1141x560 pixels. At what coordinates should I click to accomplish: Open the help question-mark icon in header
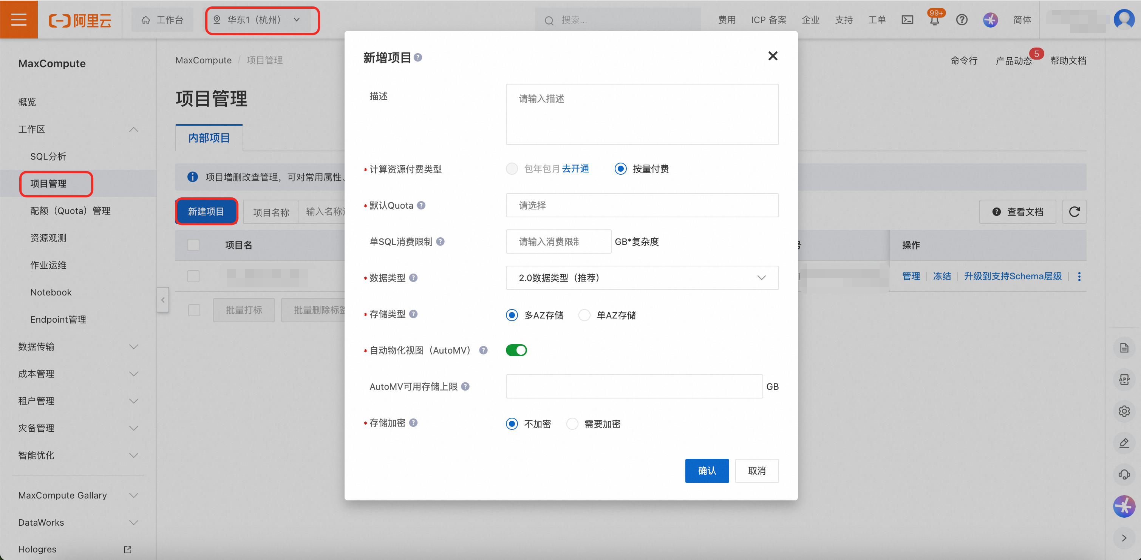point(962,20)
